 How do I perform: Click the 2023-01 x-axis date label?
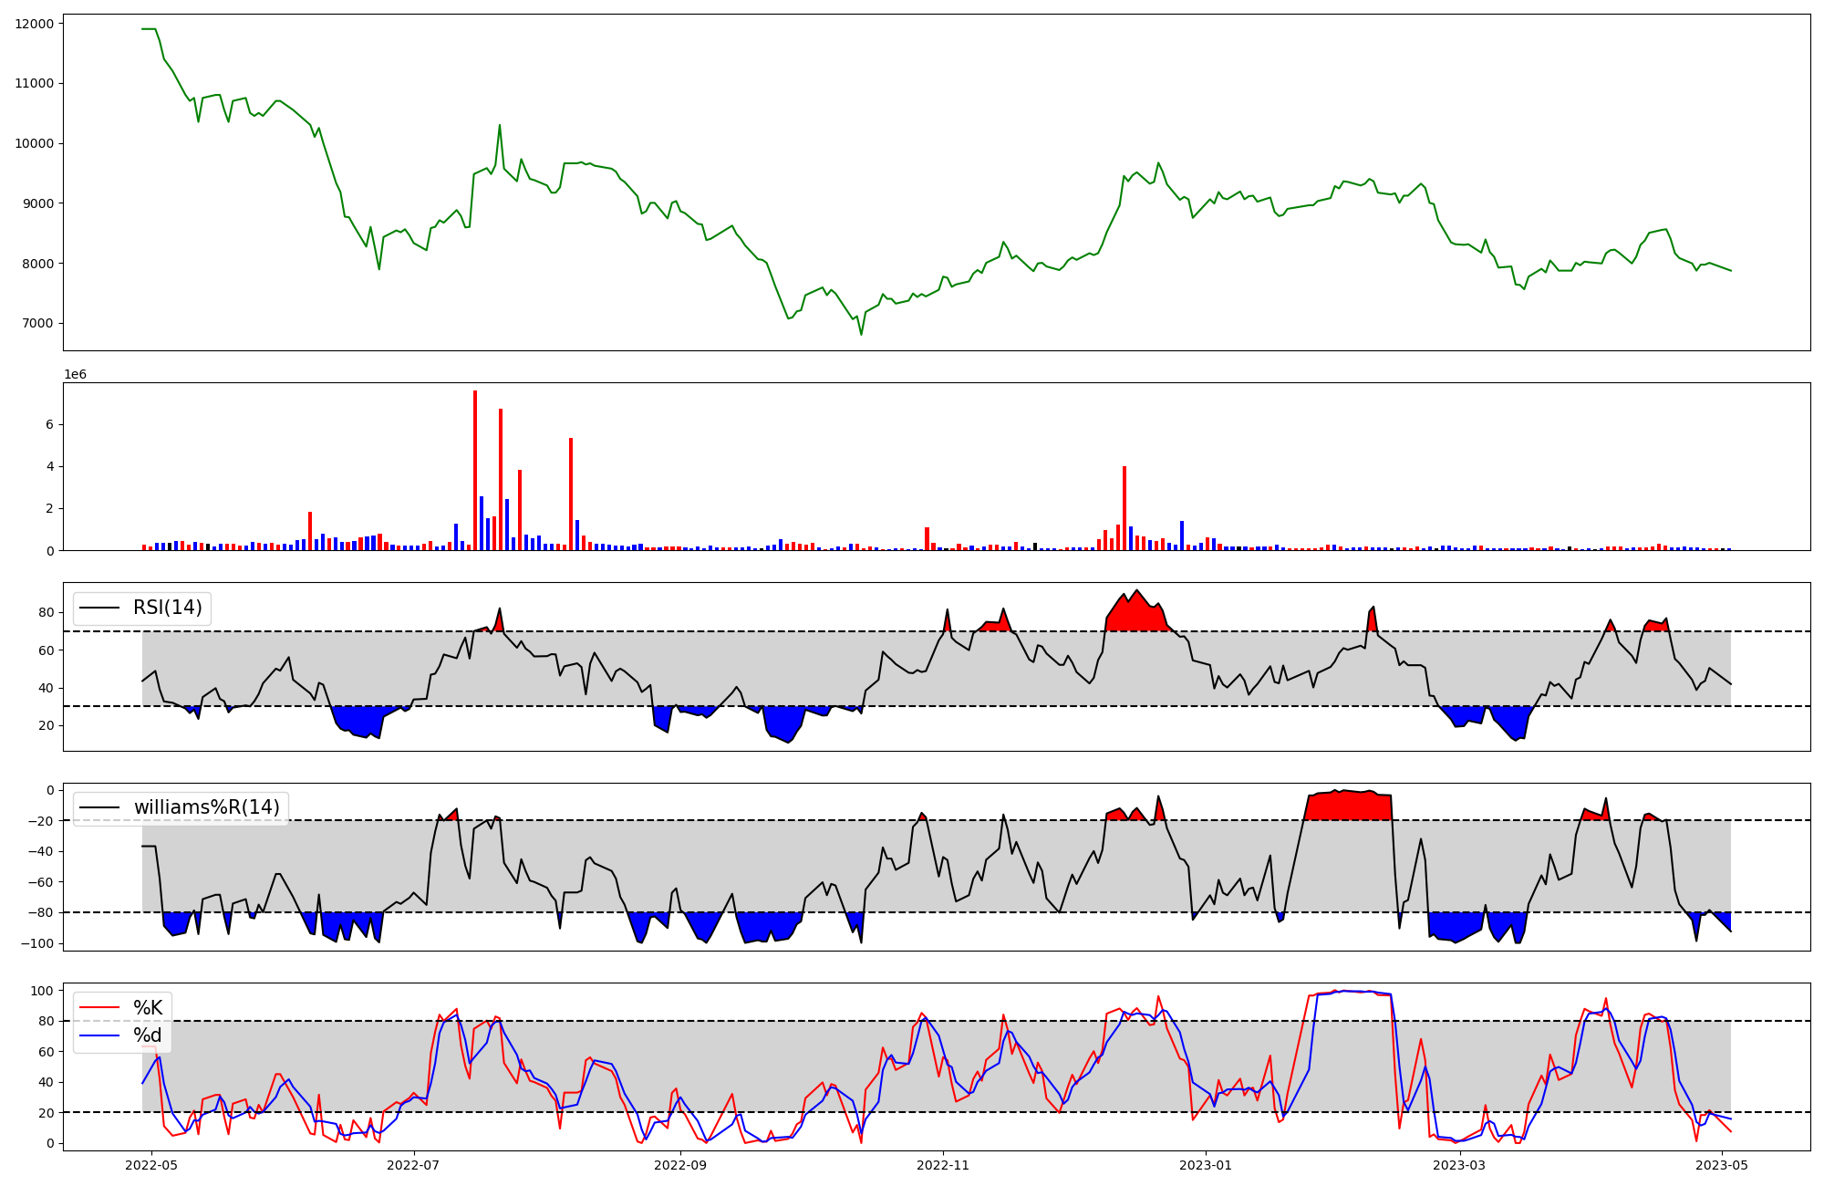[1206, 1165]
